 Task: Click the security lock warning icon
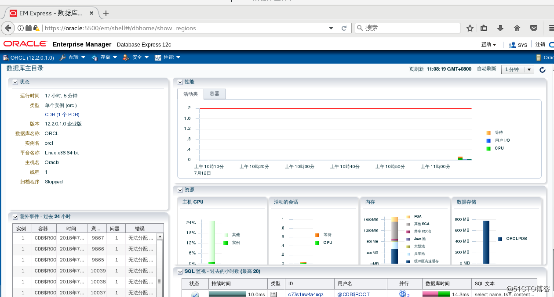click(36, 28)
